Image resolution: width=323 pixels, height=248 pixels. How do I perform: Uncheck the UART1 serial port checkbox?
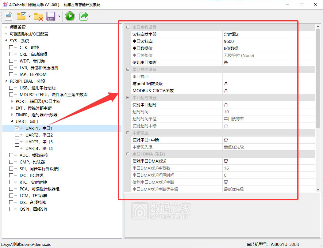tap(17, 128)
